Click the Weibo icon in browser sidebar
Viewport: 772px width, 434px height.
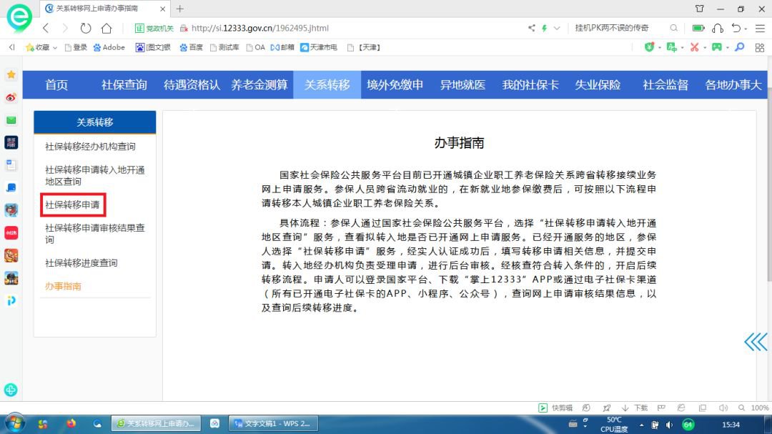pos(11,97)
